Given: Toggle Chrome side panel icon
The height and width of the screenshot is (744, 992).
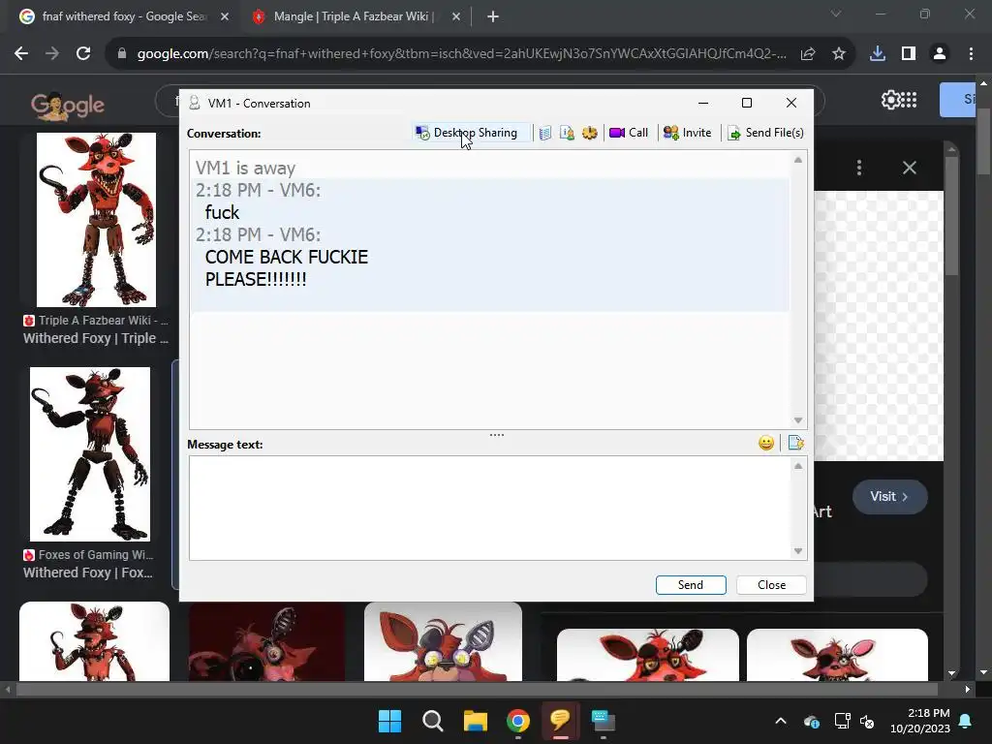Looking at the screenshot, I should [x=909, y=54].
